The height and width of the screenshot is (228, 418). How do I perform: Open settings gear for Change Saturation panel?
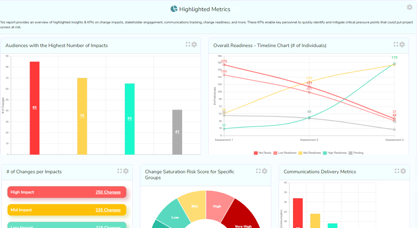point(265,171)
